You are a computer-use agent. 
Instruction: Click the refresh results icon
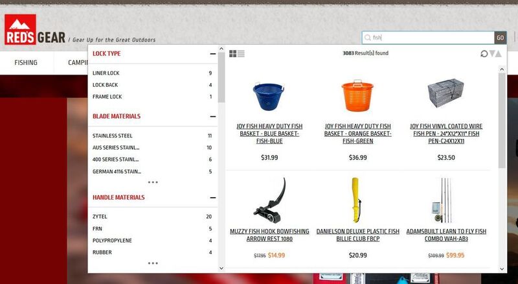tap(484, 54)
